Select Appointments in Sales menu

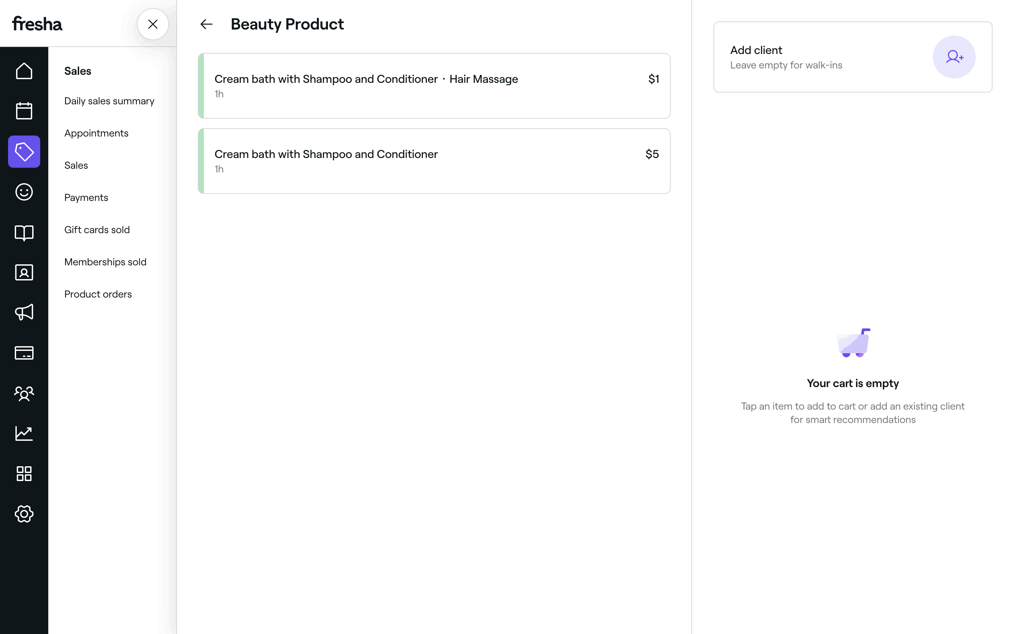[96, 134]
